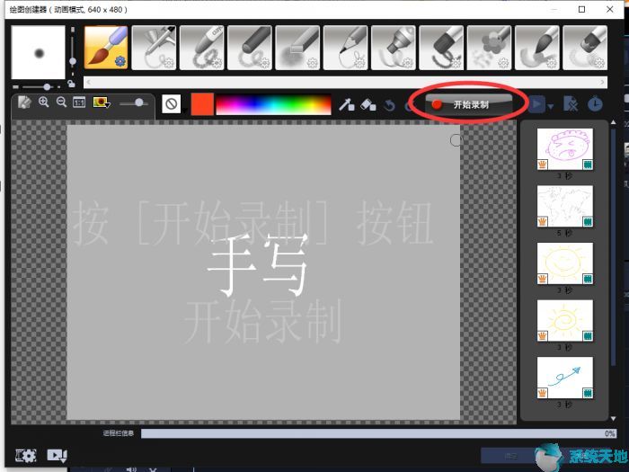Viewport: 629px width, 472px height.
Task: Select the last Bristle brush
Action: 585,48
